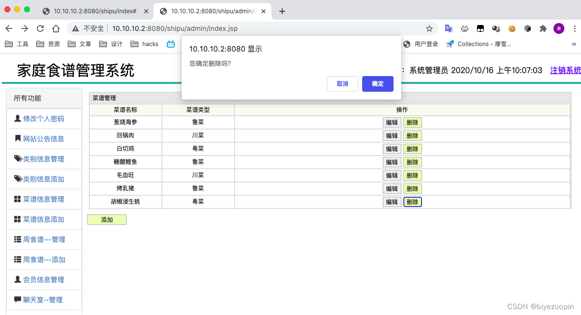Open a new browser tab
Image resolution: width=581 pixels, height=315 pixels.
[x=282, y=11]
